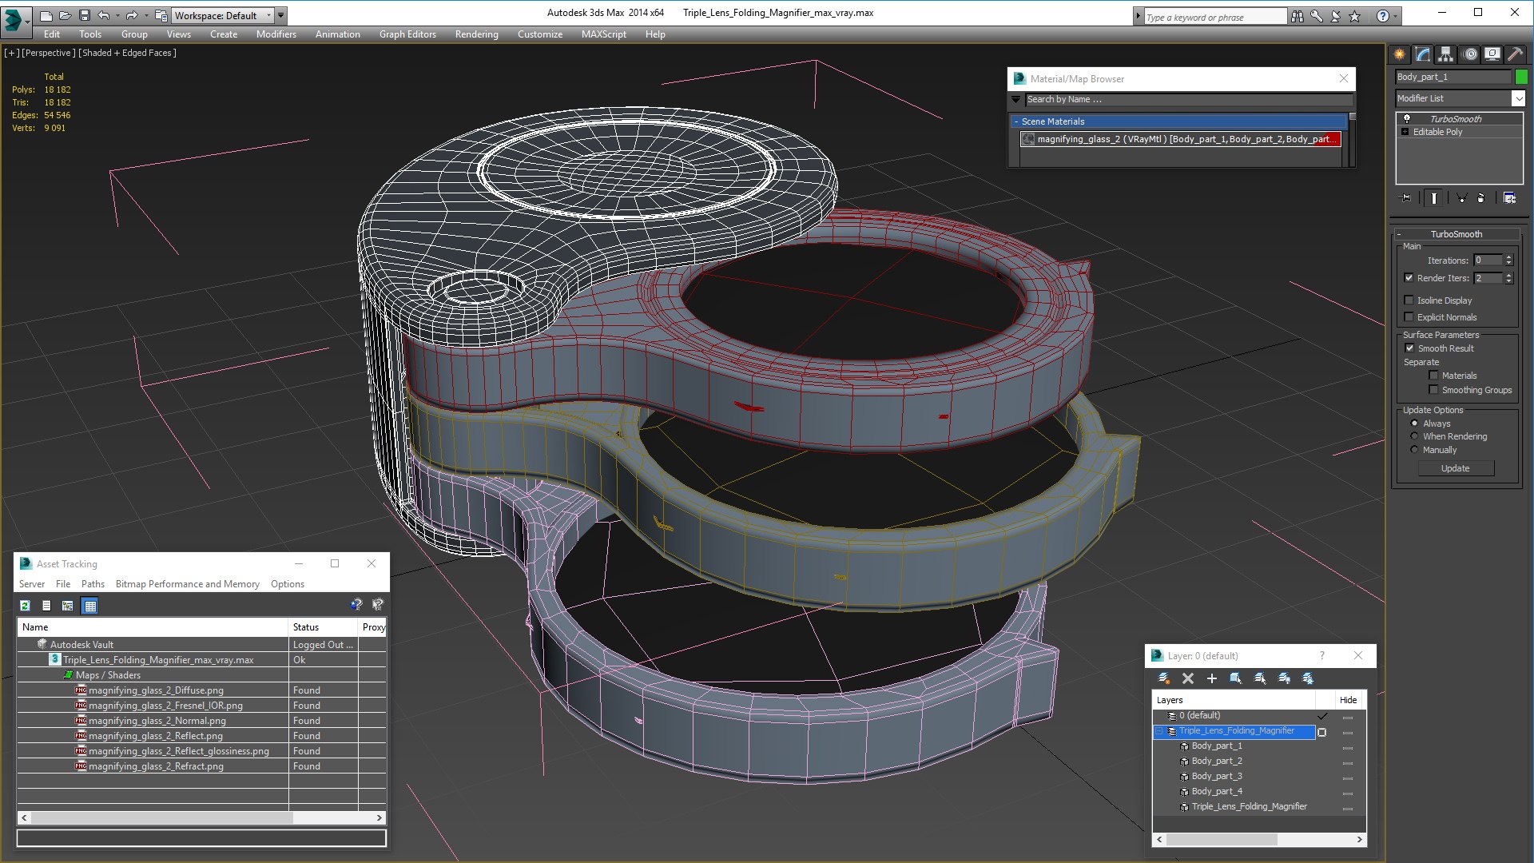1534x863 pixels.
Task: Expand the Editable Poly plus sign
Action: (x=1405, y=132)
